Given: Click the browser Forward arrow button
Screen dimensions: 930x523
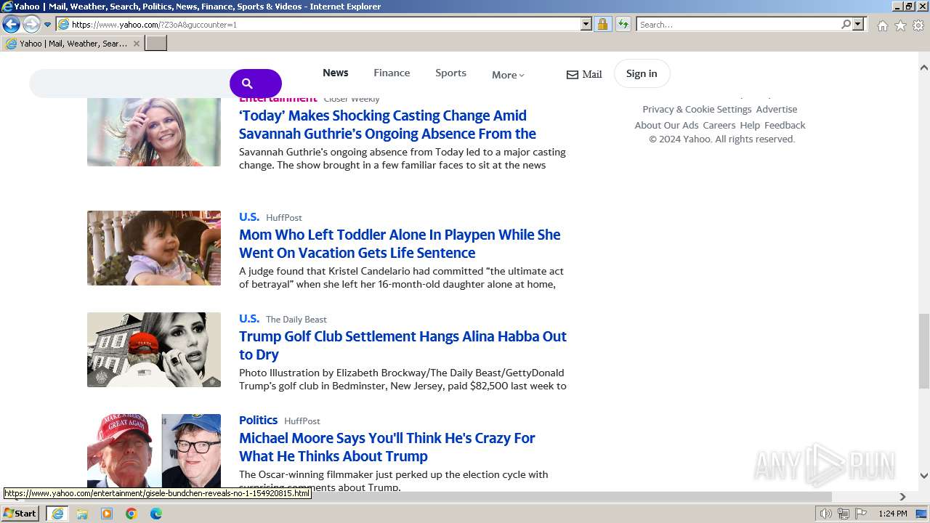Looking at the screenshot, I should (x=31, y=24).
